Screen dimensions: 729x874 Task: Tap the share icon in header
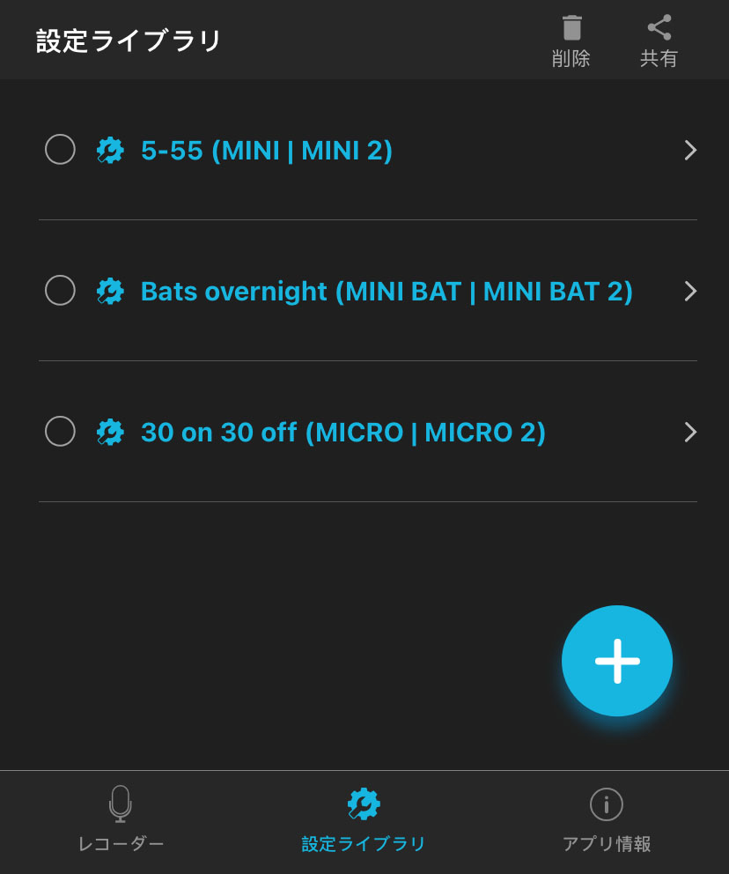(659, 28)
